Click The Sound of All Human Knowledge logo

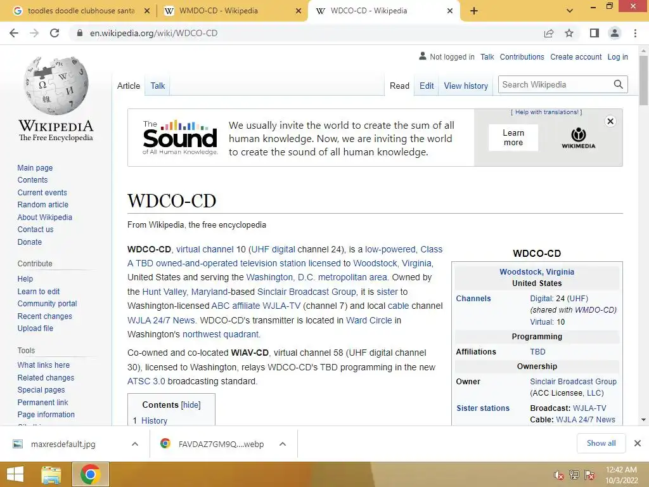(x=180, y=138)
